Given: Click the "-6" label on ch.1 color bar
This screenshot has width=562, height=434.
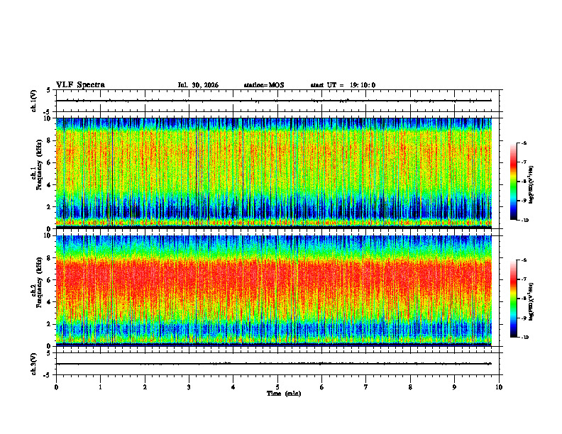Looking at the screenshot, I should (x=524, y=143).
